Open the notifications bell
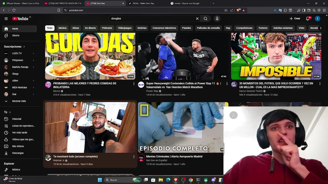This screenshot has width=328, height=184. pos(308,18)
